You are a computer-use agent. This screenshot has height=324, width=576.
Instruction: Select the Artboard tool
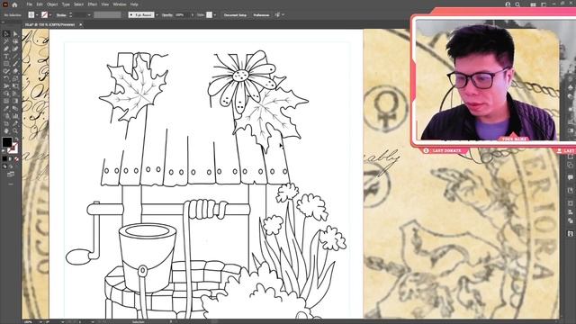(6, 123)
